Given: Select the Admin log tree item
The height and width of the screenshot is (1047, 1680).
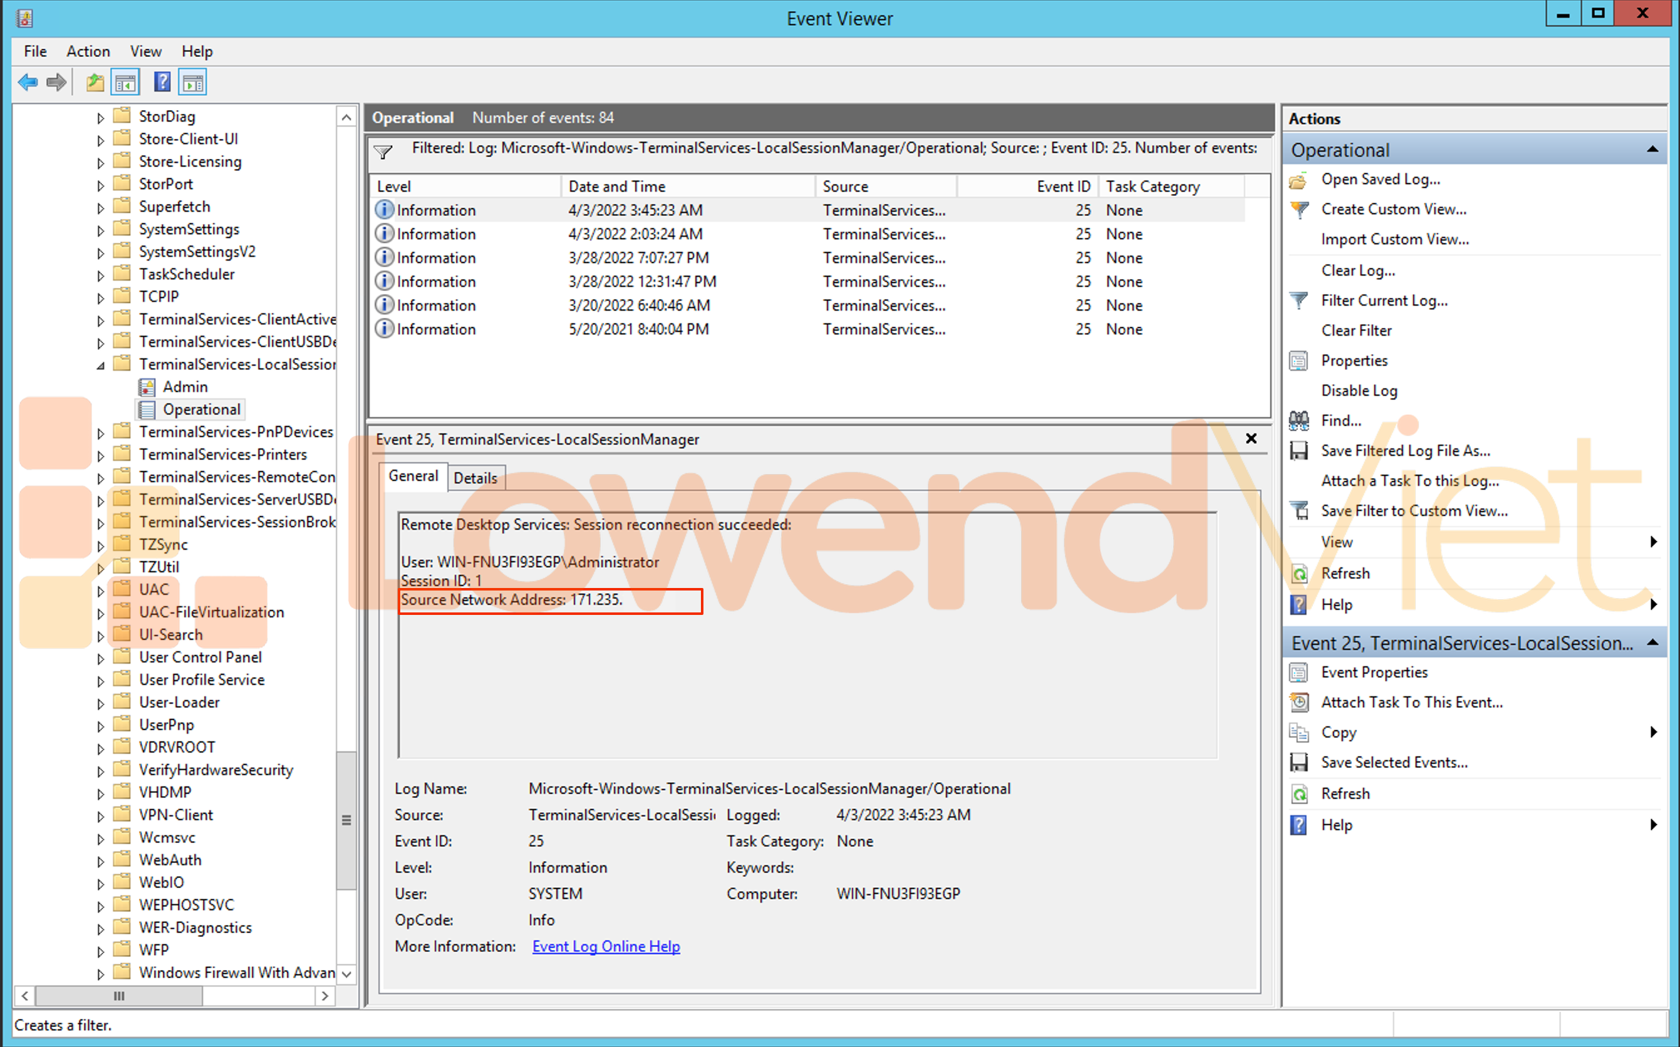Looking at the screenshot, I should point(185,387).
